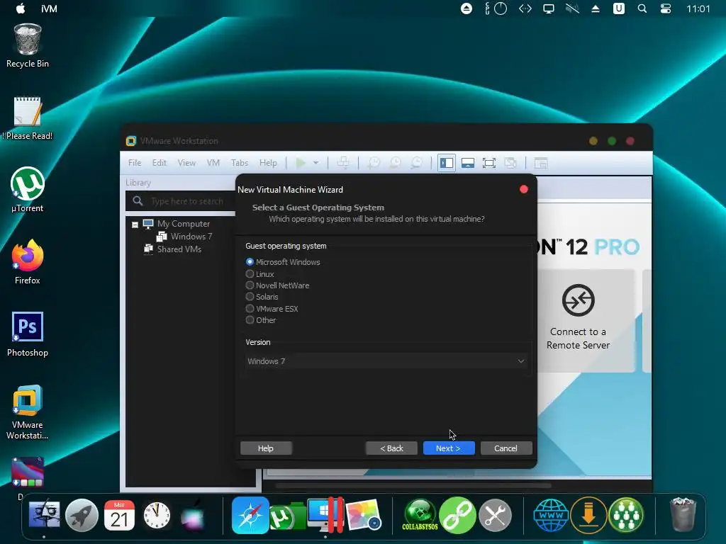The image size is (726, 544).
Task: Click the Manage Snapshots toolbar icon
Action: pyautogui.click(x=416, y=163)
